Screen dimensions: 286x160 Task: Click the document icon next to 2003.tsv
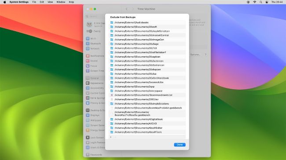pyautogui.click(x=112, y=99)
